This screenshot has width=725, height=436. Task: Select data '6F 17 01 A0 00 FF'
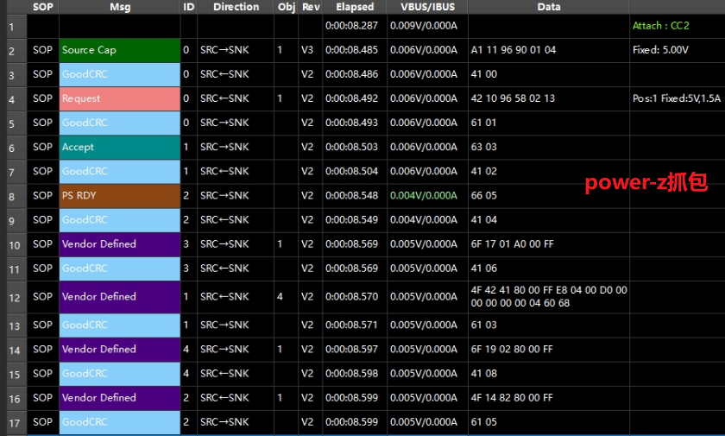point(512,244)
